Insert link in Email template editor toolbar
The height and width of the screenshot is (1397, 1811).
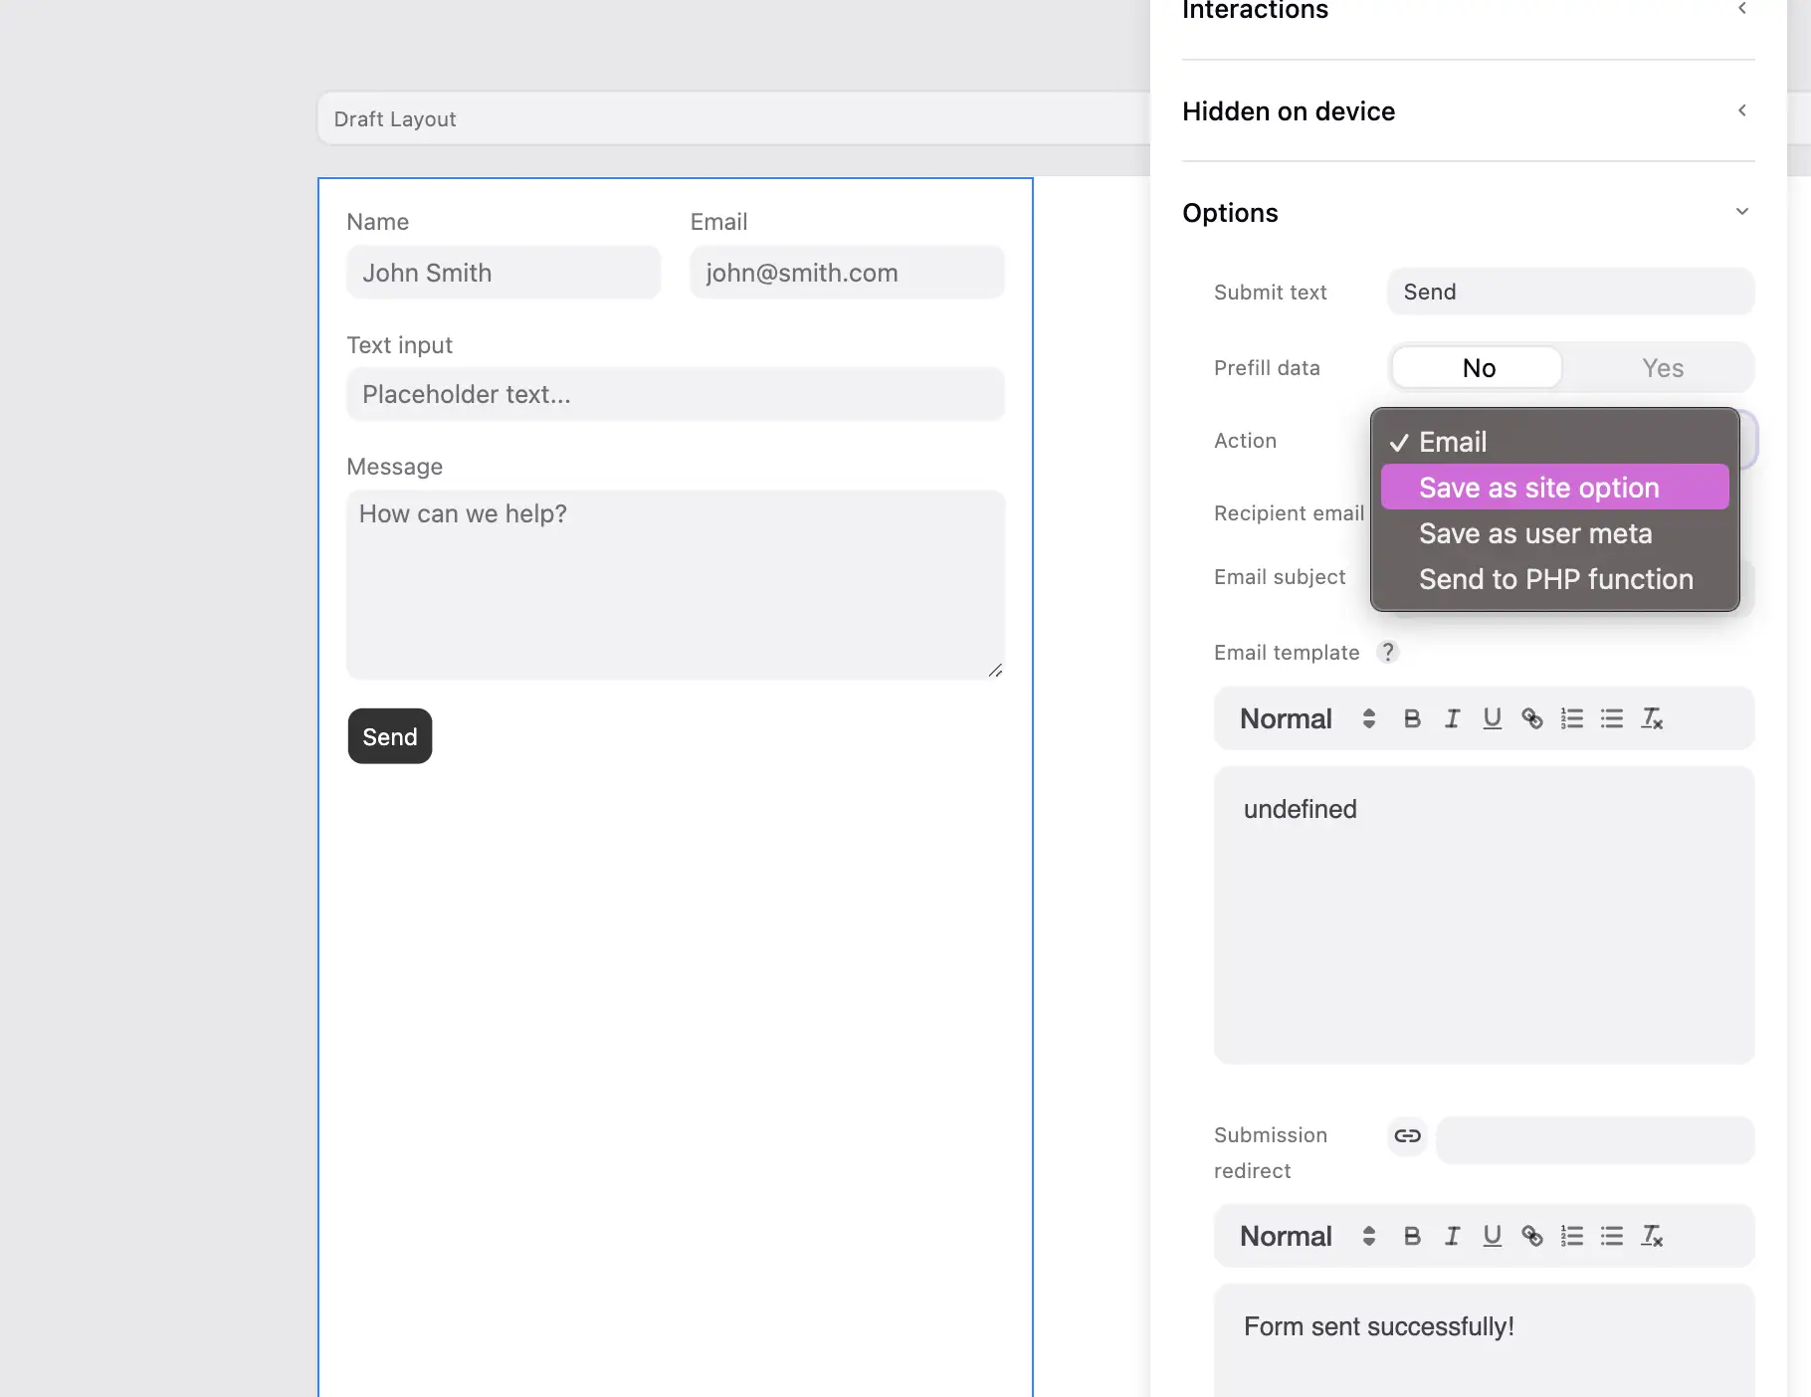tap(1532, 718)
